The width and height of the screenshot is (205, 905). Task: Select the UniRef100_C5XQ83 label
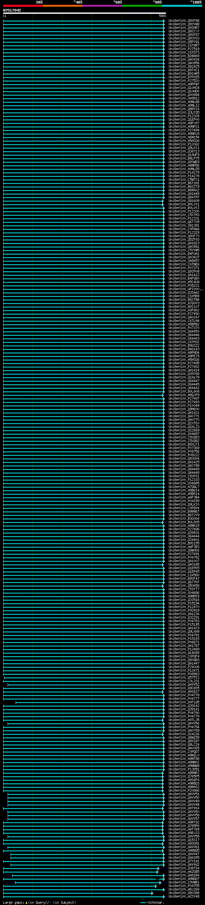click(184, 437)
